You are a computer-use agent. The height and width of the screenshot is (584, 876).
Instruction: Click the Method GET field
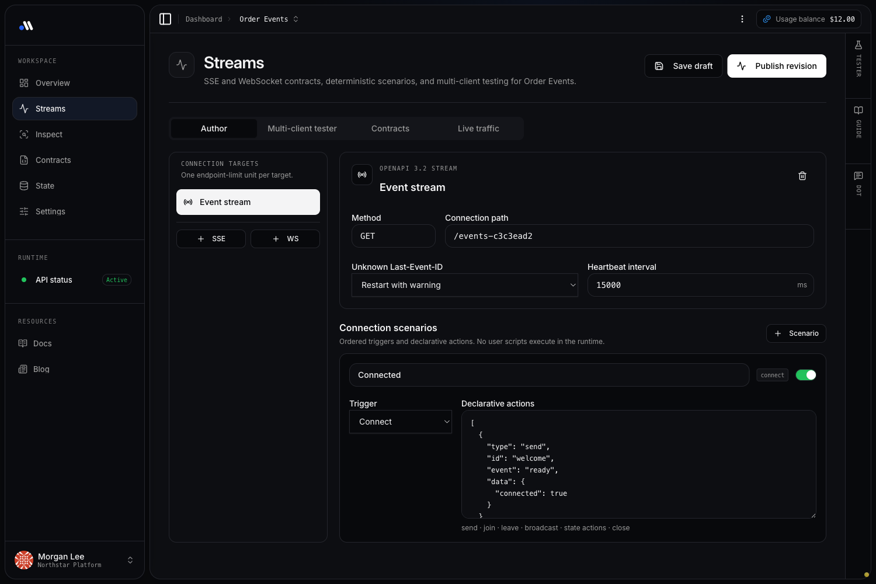point(394,236)
